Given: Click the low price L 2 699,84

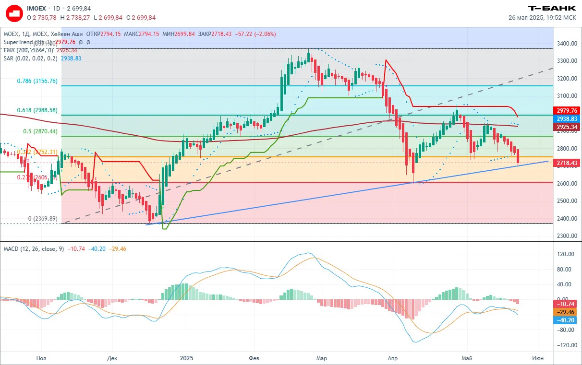Looking at the screenshot, I should 108,18.
